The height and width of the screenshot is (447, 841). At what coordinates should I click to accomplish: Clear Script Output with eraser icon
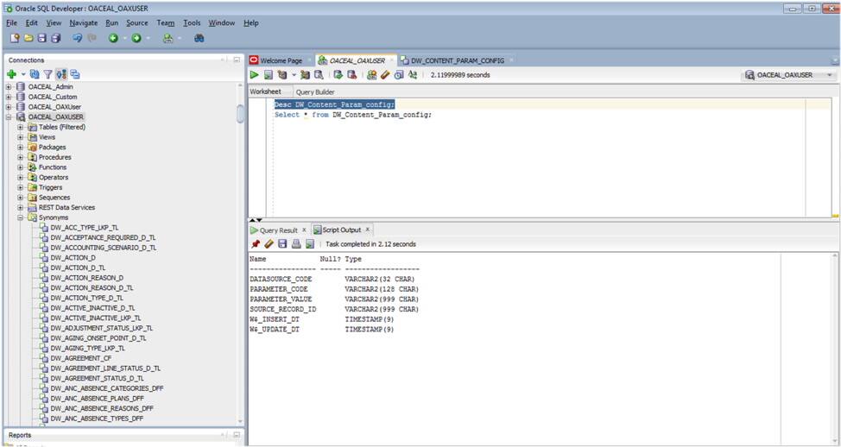269,244
